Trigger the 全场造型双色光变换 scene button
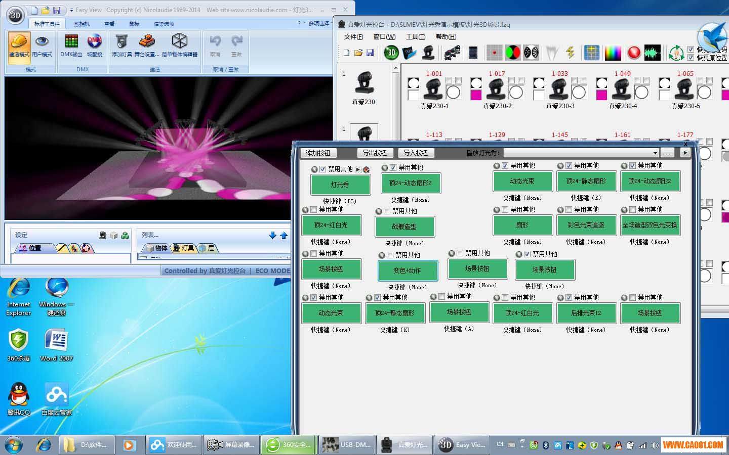 click(650, 225)
